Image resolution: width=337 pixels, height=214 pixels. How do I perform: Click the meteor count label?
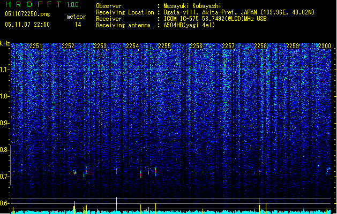tap(76, 17)
